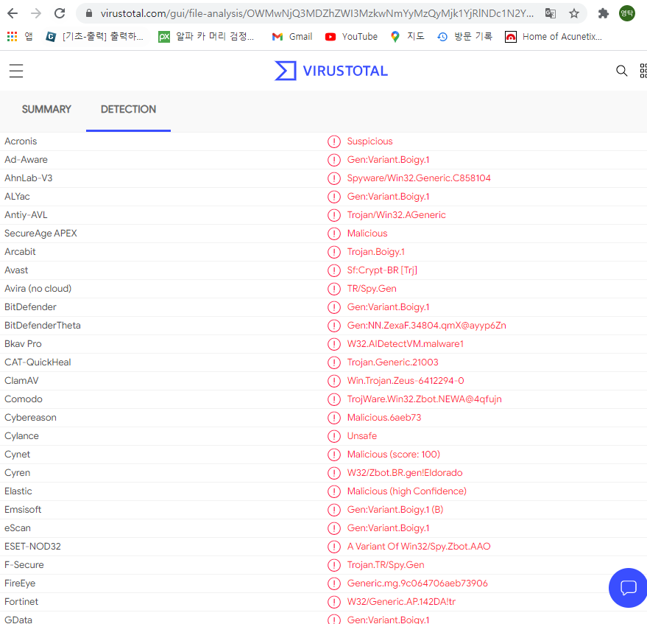Click the warning icon in ClamAV row

pyautogui.click(x=334, y=381)
